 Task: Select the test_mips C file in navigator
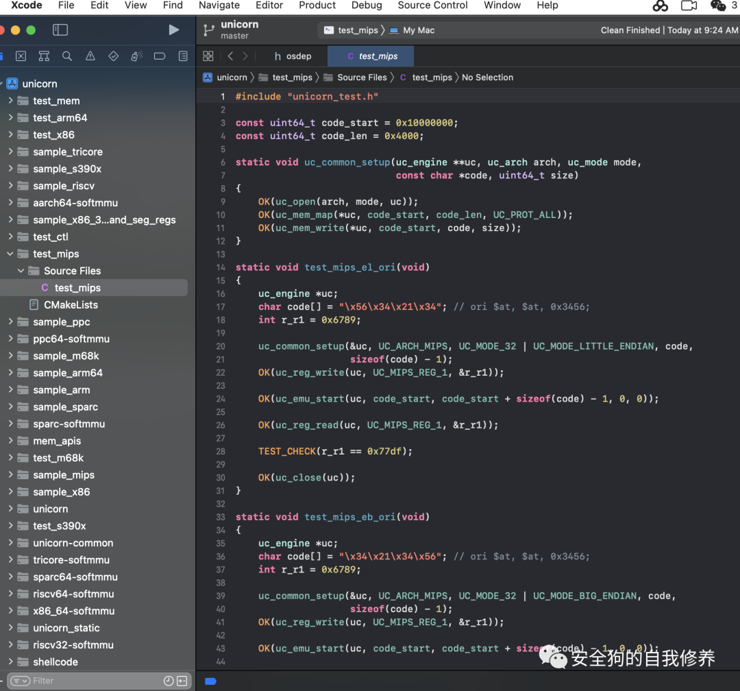tap(95, 288)
